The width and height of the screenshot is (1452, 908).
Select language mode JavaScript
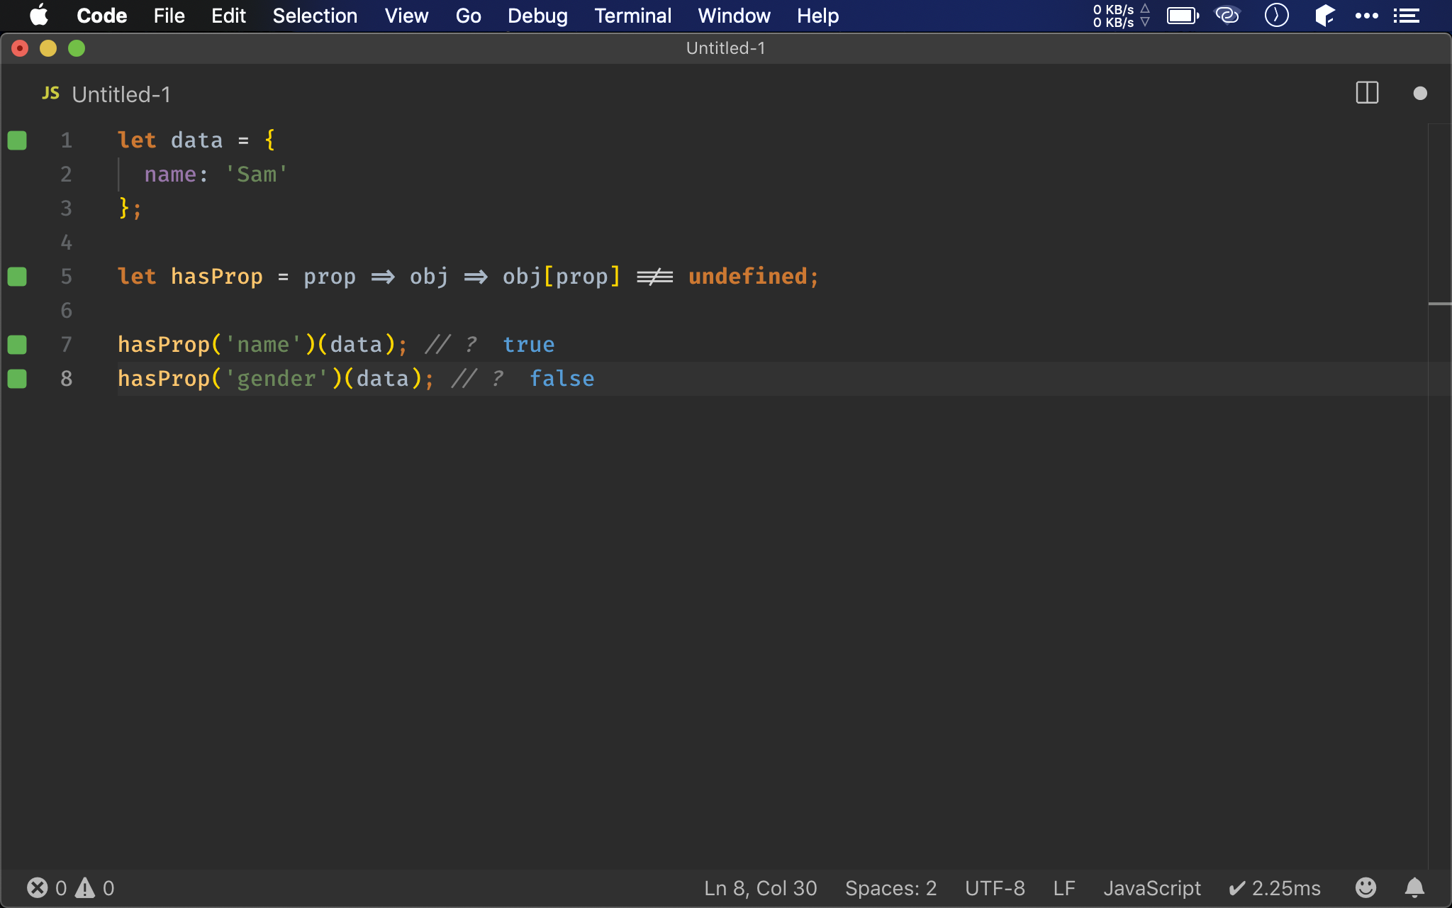click(1152, 888)
